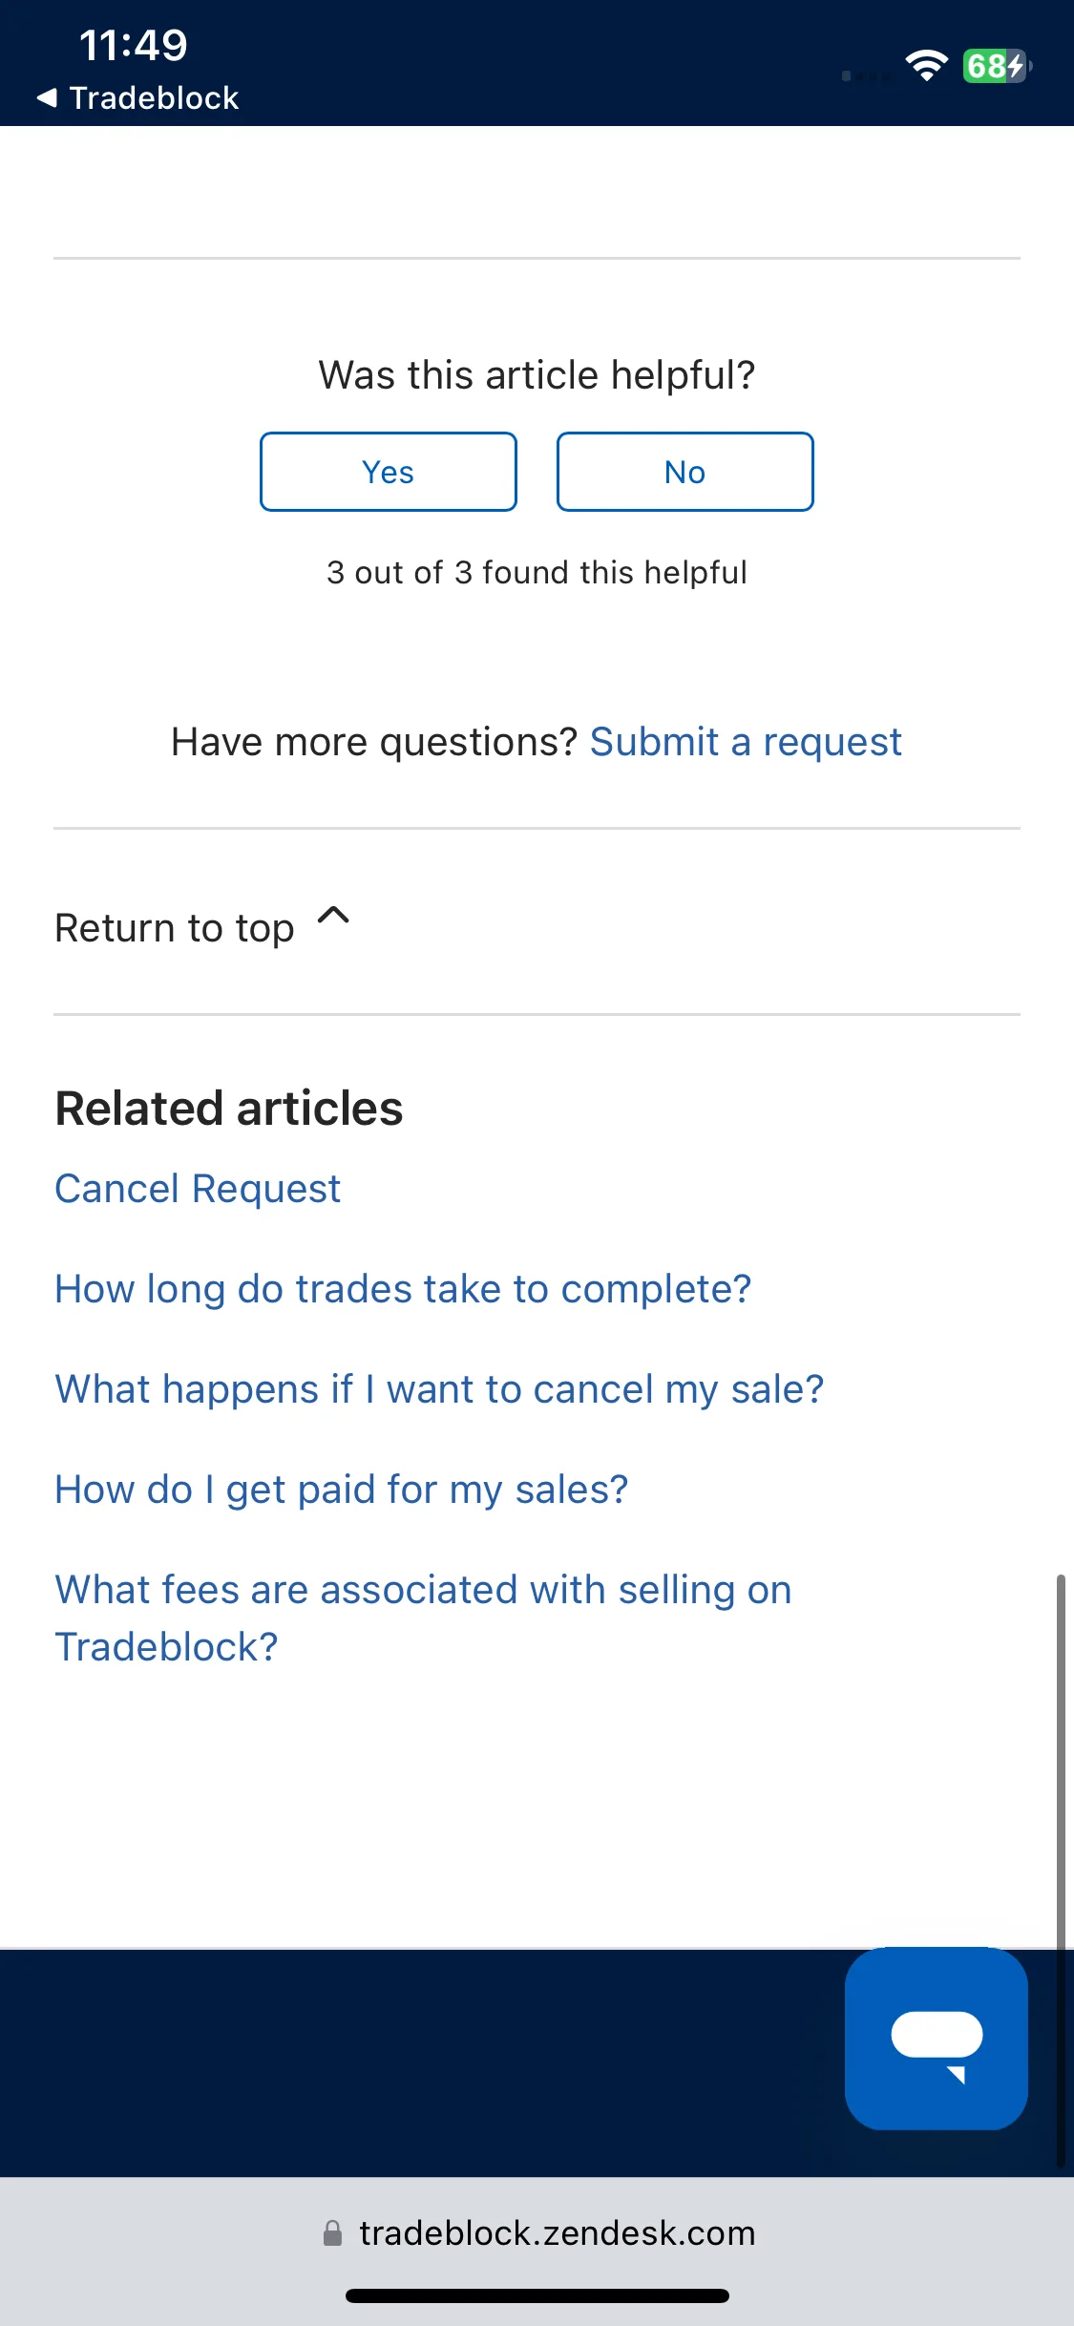Open How long do trades take to complete
The height and width of the screenshot is (2326, 1074).
coord(403,1289)
